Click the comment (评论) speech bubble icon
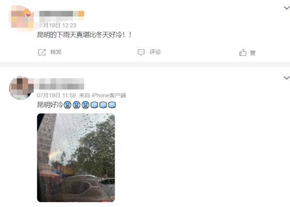Viewport: 290px width, 207px height. click(141, 52)
